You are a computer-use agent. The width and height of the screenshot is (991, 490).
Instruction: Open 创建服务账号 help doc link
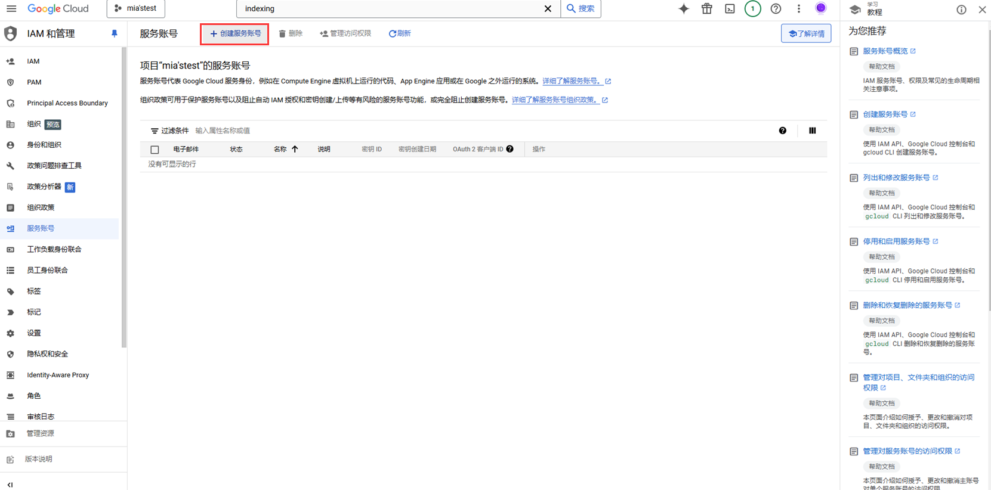[x=885, y=114]
